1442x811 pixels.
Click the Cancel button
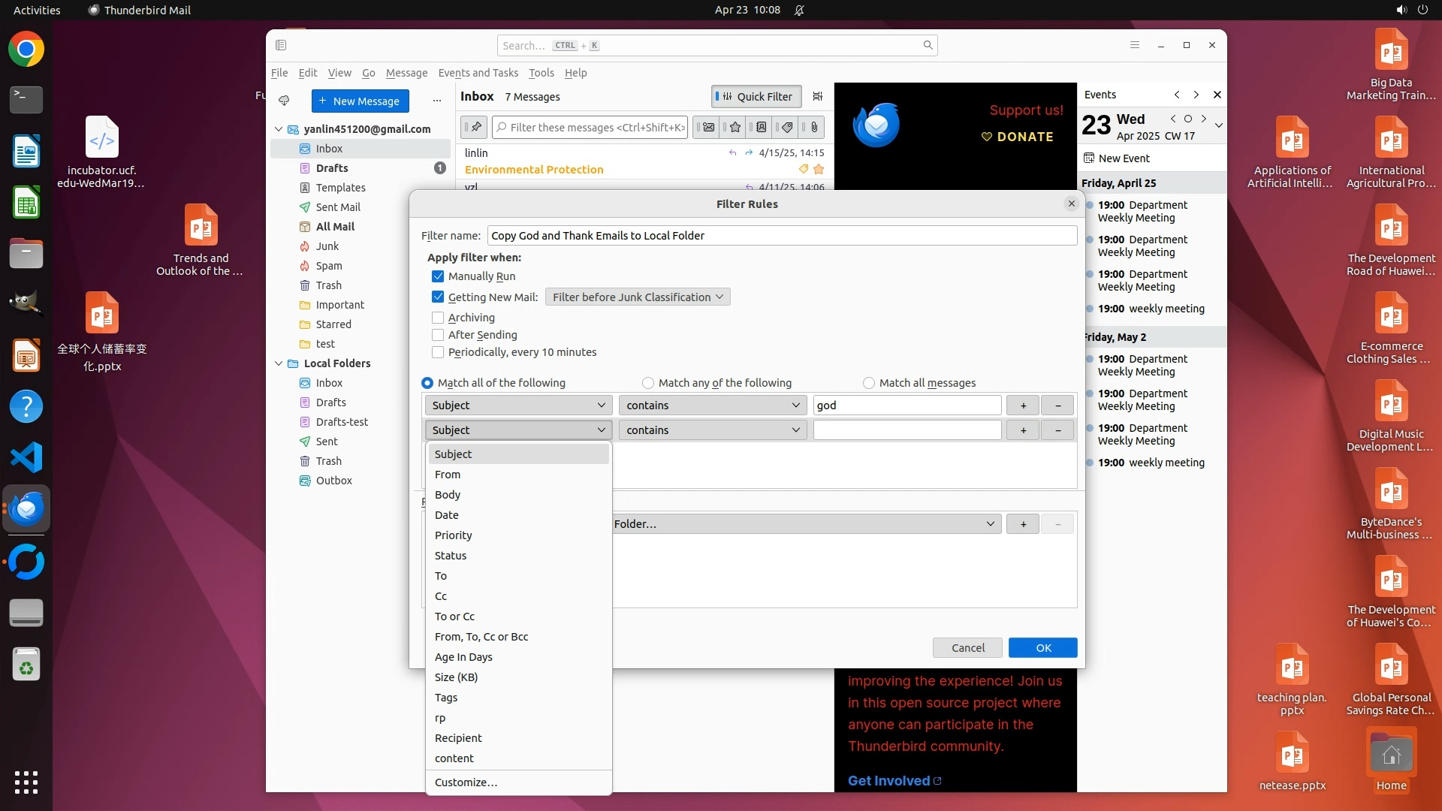pyautogui.click(x=967, y=648)
